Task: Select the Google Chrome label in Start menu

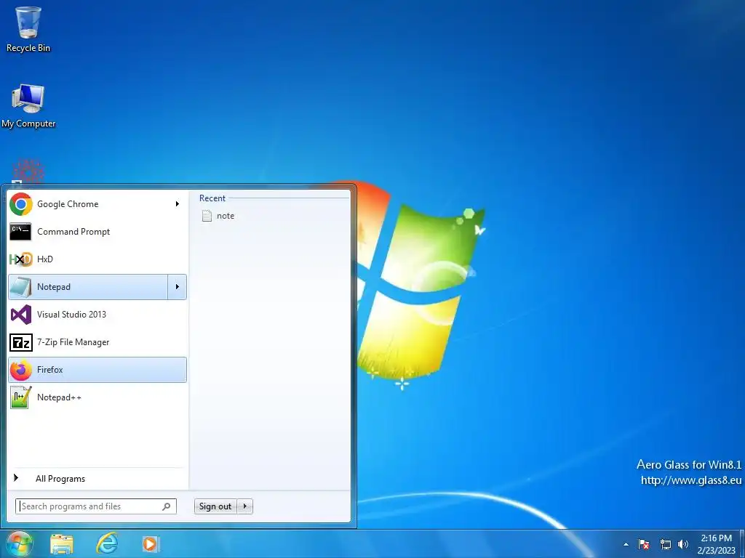Action: [x=68, y=204]
